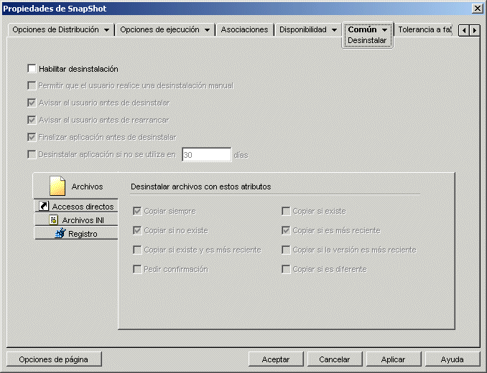Viewport: 487px width, 373px height.
Task: Open the Opciones de Distribución dropdown arrow
Action: (106, 30)
